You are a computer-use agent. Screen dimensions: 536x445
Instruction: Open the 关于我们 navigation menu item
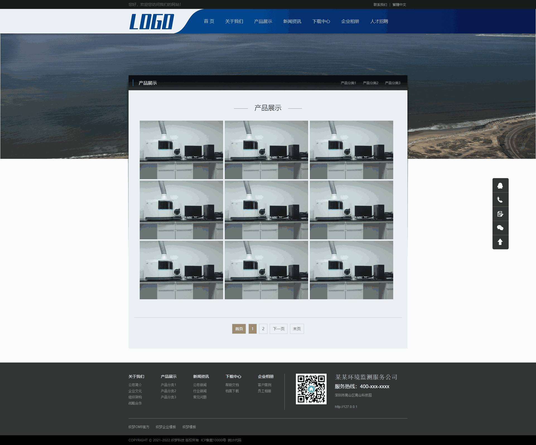[x=234, y=21]
